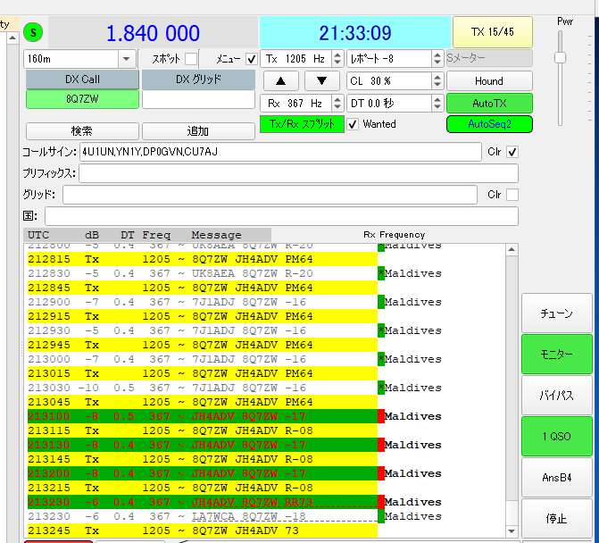Image resolution: width=599 pixels, height=543 pixels.
Task: Click the UTC column header
Action: 38,235
